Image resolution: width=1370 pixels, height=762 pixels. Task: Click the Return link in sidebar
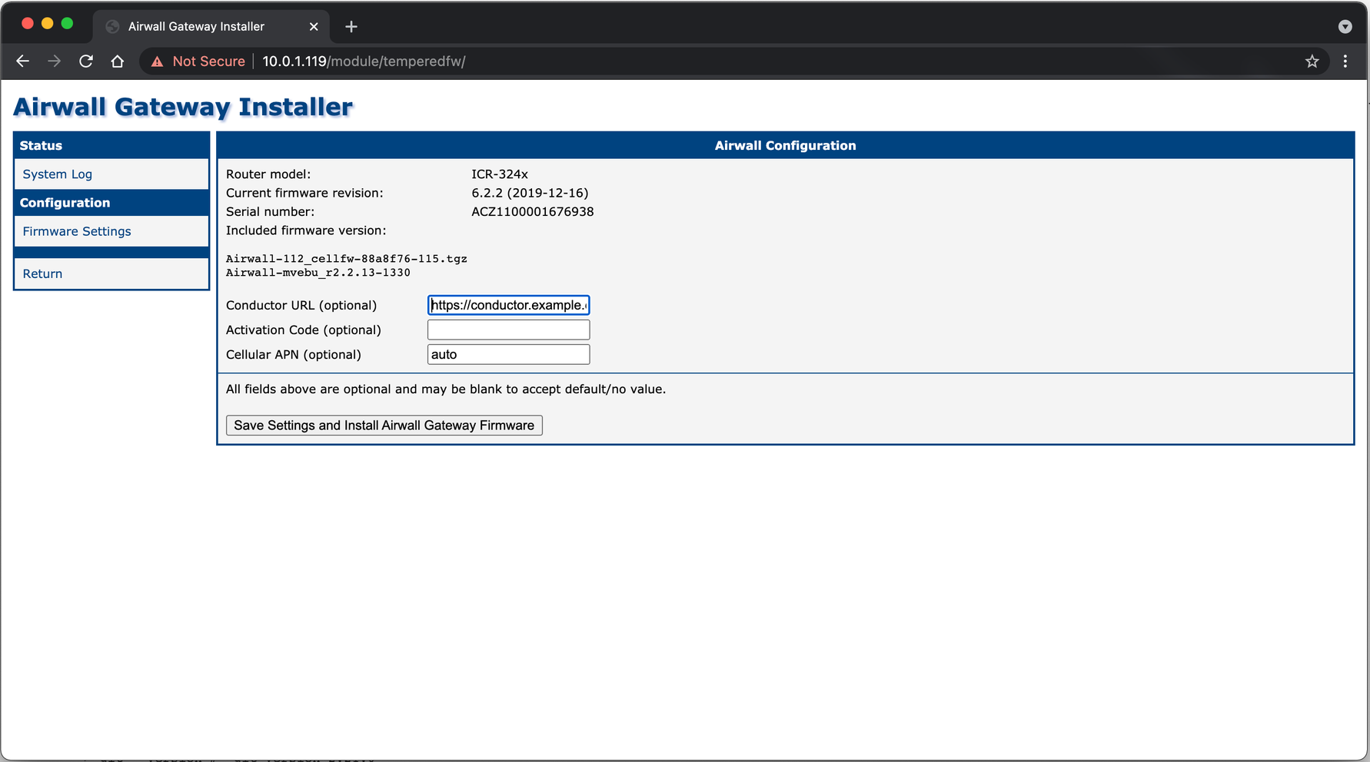[x=42, y=273]
